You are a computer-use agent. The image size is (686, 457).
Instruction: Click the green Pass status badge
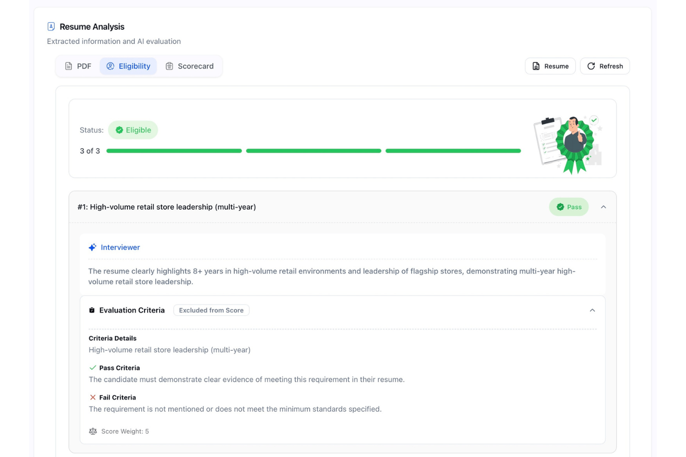tap(569, 207)
